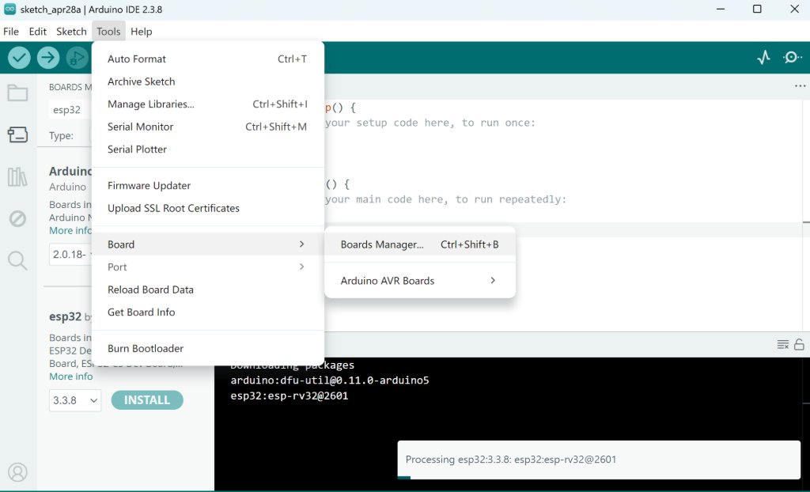Open the Sketchbook folder sidebar icon

pos(17,93)
